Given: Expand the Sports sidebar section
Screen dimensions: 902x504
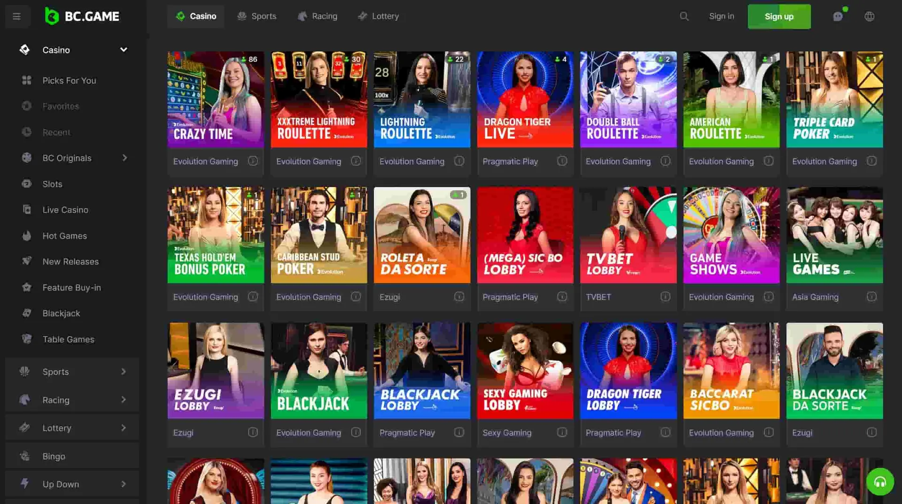Looking at the screenshot, I should pyautogui.click(x=124, y=372).
